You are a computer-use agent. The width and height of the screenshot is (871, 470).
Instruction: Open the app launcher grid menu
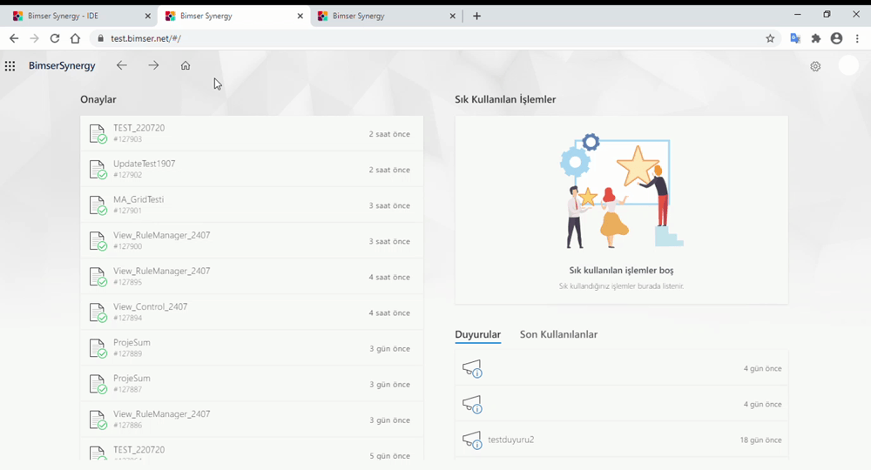tap(10, 66)
